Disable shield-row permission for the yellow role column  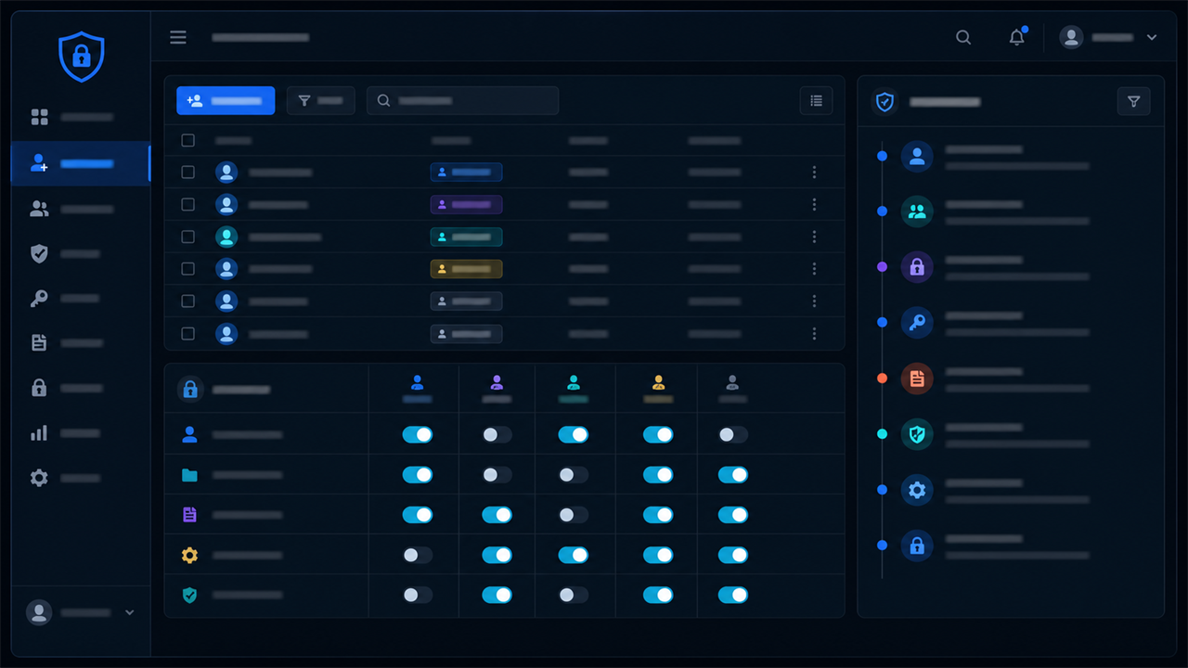point(658,595)
